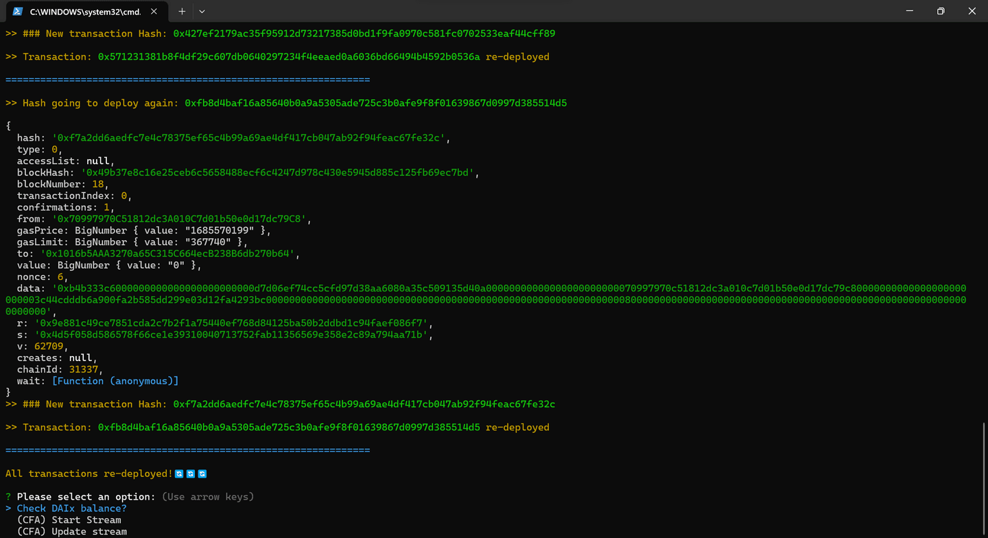Click the data field starting '0xb4b333c6...'
988x538 pixels.
click(486, 301)
